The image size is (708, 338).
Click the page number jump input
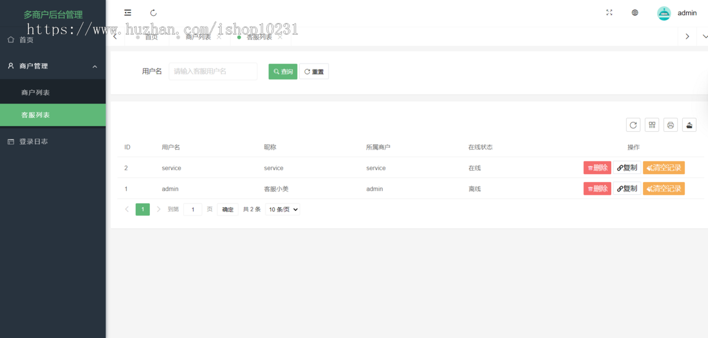click(193, 209)
